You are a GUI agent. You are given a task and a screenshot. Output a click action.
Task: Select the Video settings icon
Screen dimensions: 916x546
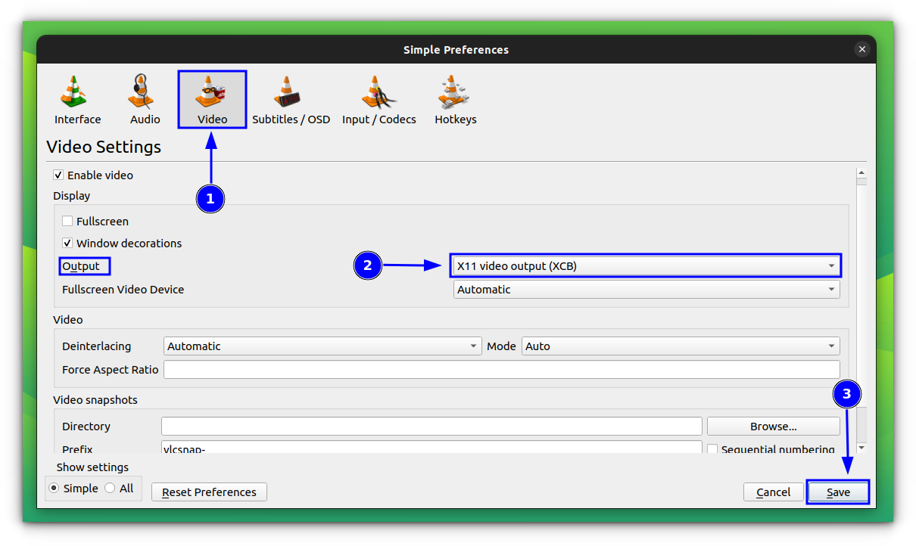coord(211,98)
